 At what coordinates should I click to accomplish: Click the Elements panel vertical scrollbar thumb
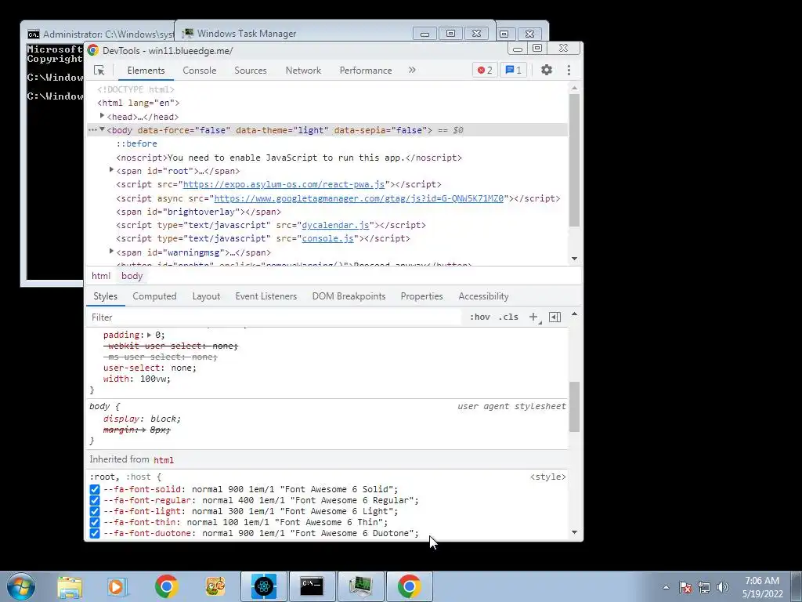click(x=574, y=160)
